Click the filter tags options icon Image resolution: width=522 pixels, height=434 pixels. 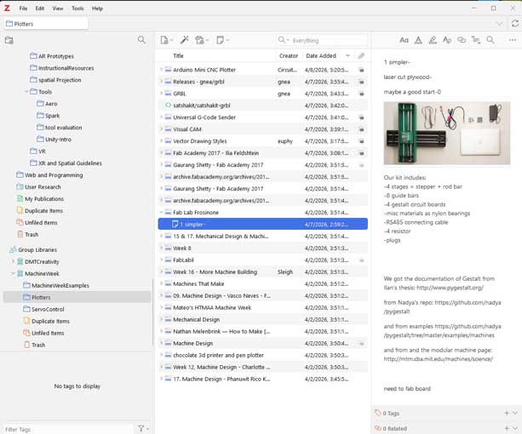141,428
